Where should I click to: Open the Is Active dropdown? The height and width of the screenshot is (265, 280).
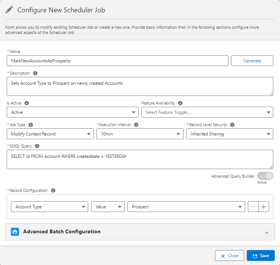(73, 112)
